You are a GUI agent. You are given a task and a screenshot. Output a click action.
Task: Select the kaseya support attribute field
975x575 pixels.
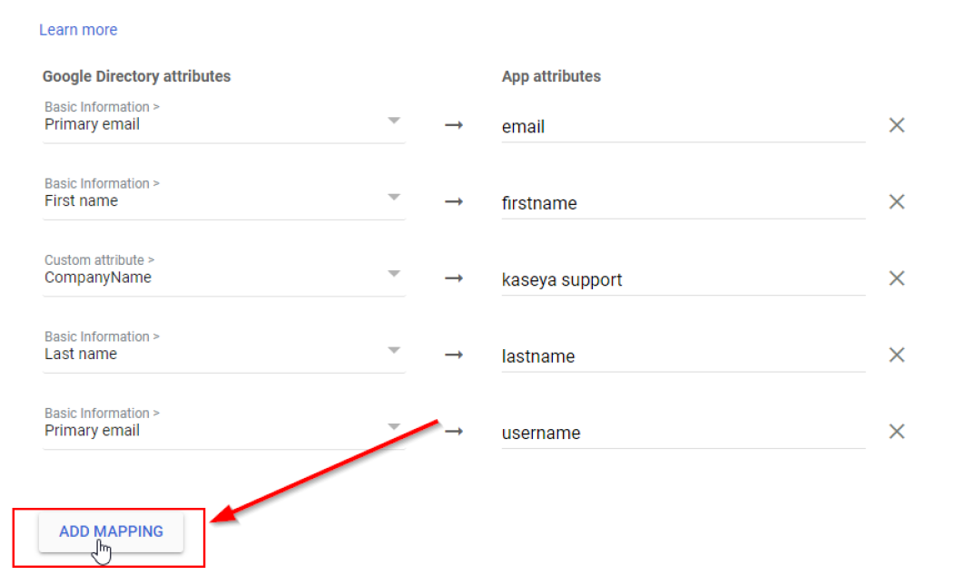682,280
